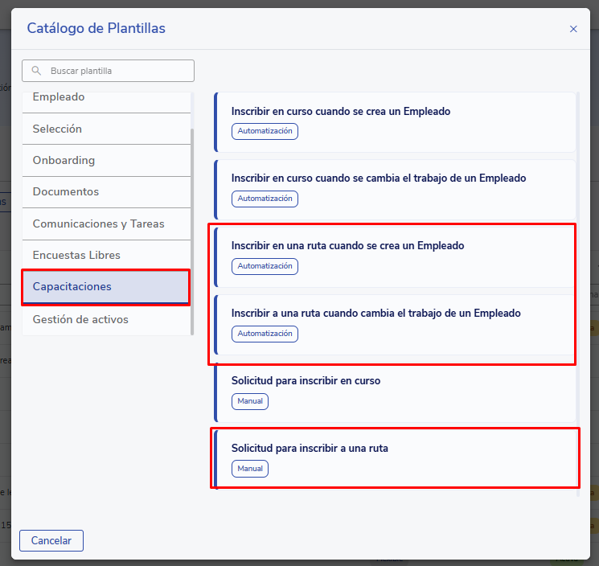Open the Gestión de activos category
The image size is (599, 566).
coord(106,319)
